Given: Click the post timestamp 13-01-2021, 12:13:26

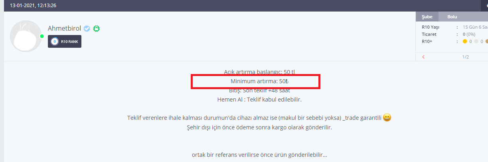Looking at the screenshot, I should coord(33,6).
